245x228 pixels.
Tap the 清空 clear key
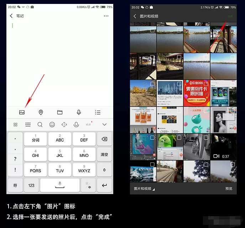pos(104,154)
